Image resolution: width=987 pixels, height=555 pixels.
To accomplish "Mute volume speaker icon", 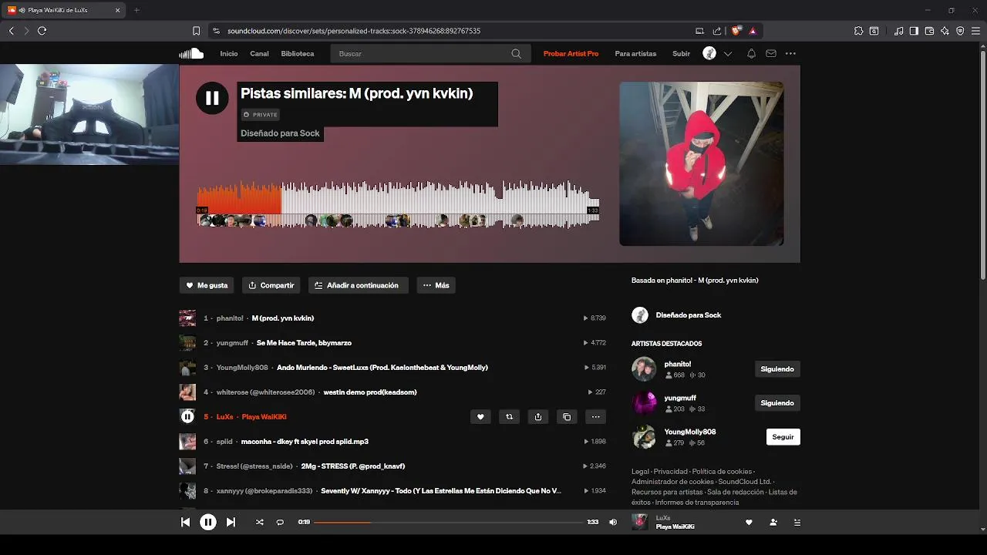I will [x=613, y=522].
